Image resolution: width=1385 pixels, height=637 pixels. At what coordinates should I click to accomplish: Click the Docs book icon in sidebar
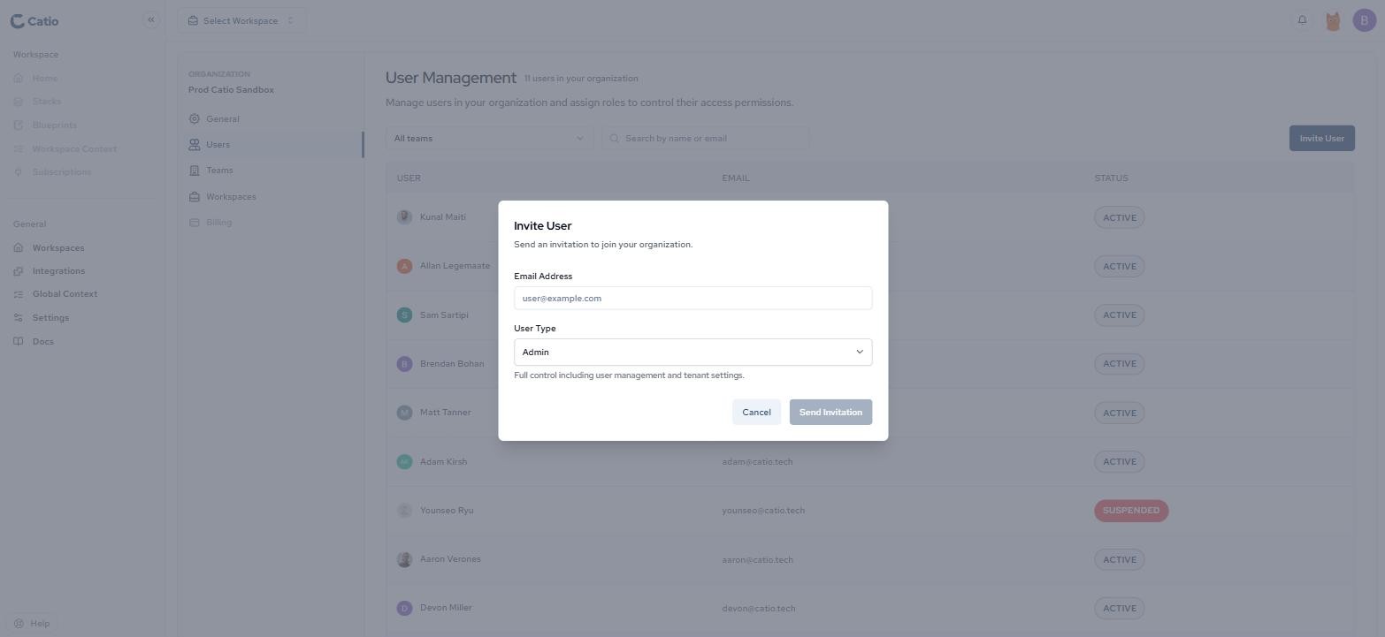tap(19, 342)
